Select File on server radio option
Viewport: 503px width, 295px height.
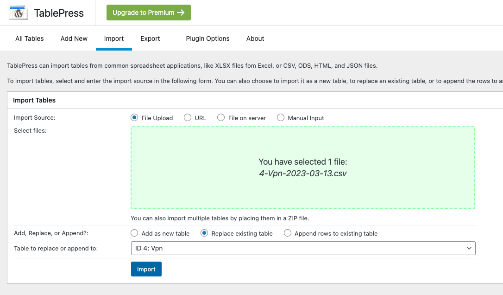[221, 118]
